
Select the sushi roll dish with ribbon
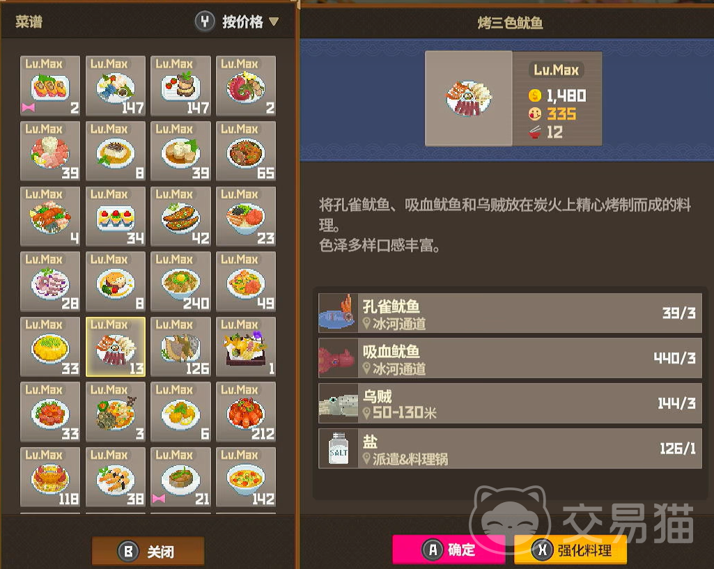click(50, 86)
